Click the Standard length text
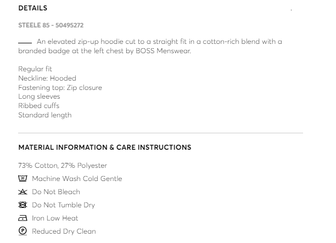Image resolution: width=336 pixels, height=243 pixels. [x=45, y=115]
